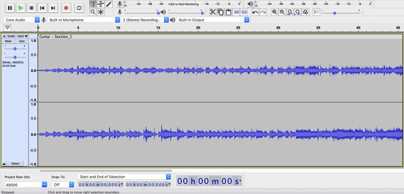The width and height of the screenshot is (404, 194).
Task: Select the magnifier Zoom tool
Action: [93, 12]
